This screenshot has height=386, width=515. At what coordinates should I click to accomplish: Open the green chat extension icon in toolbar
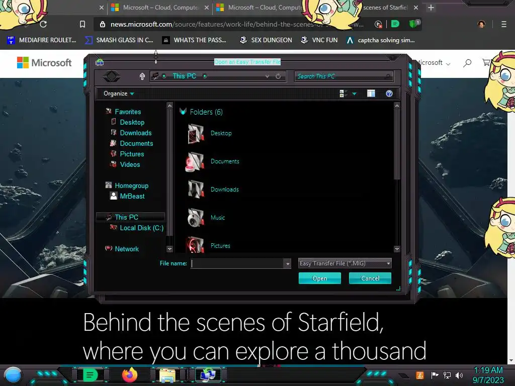[x=395, y=24]
